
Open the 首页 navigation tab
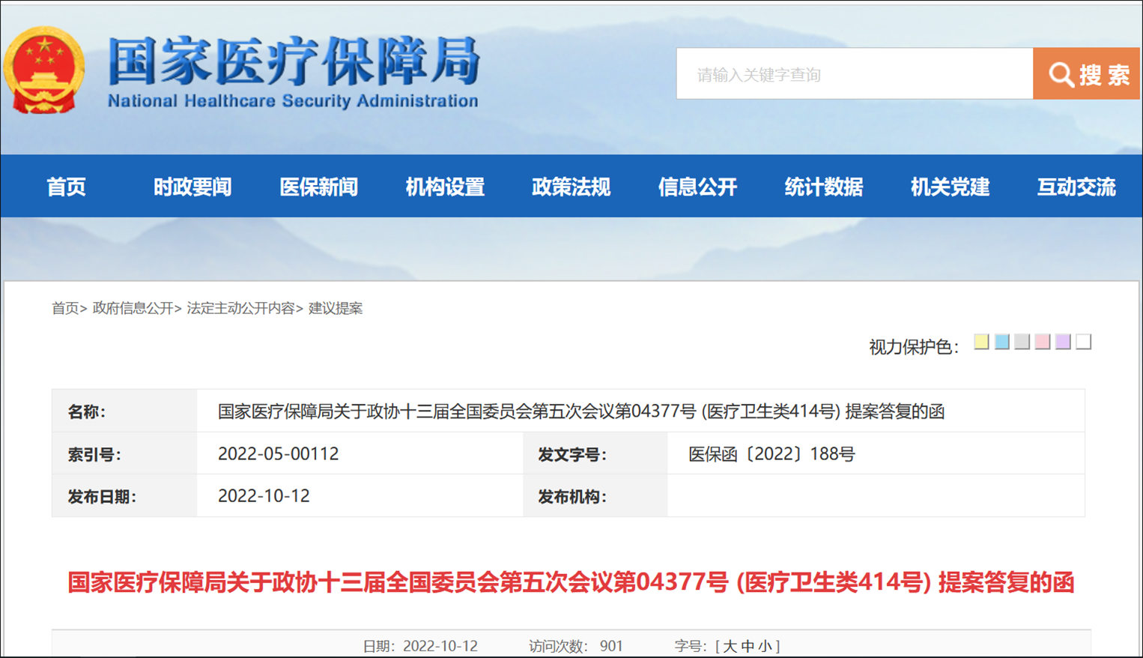tap(67, 187)
